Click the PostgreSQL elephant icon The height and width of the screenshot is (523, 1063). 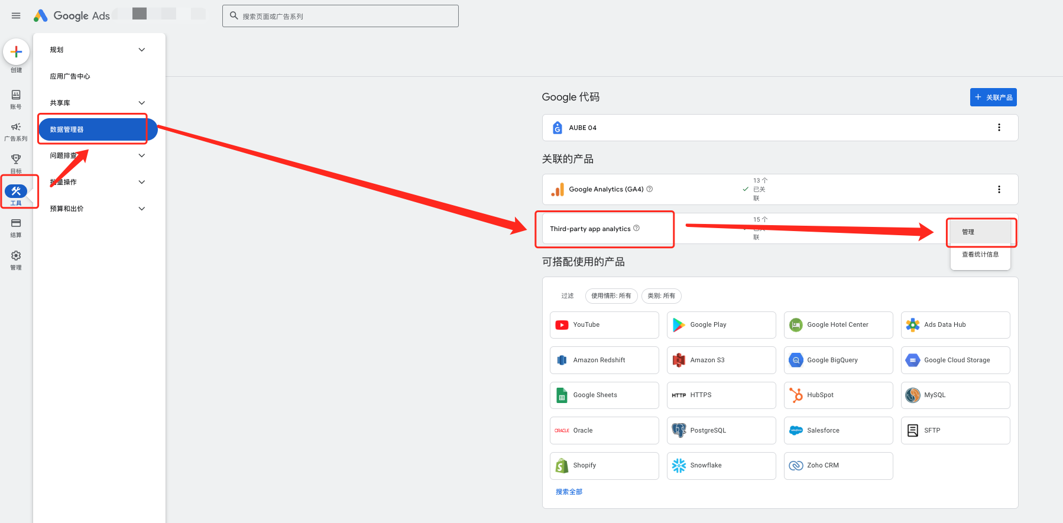(x=679, y=430)
